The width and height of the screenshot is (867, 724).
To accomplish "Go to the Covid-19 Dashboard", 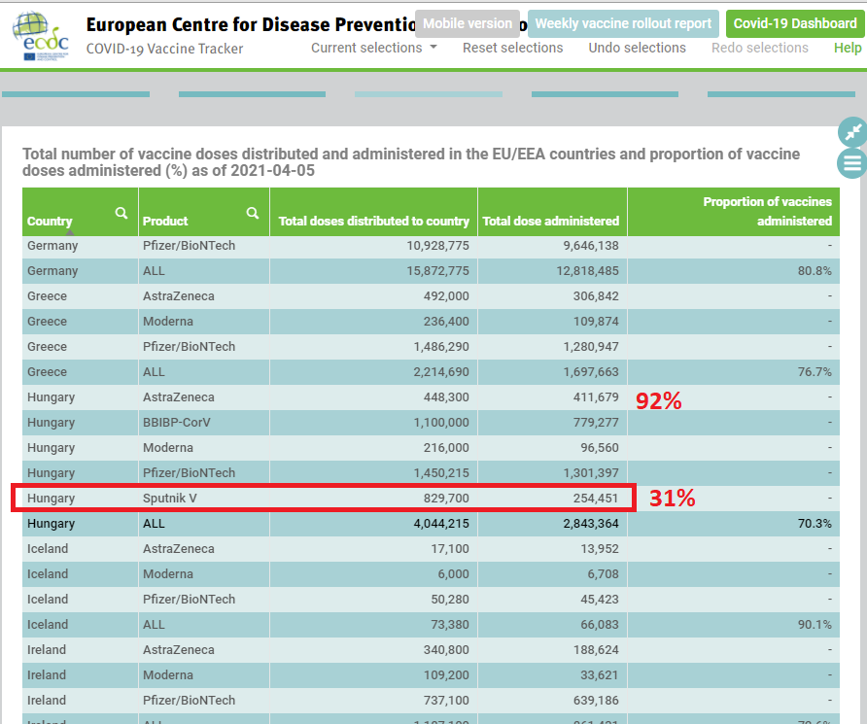I will (795, 23).
